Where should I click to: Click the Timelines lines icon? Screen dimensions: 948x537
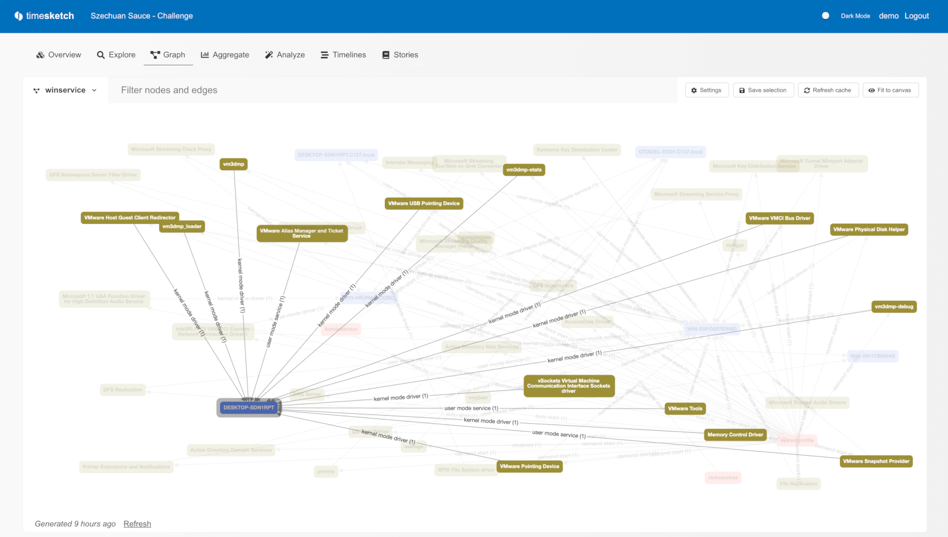pyautogui.click(x=325, y=55)
